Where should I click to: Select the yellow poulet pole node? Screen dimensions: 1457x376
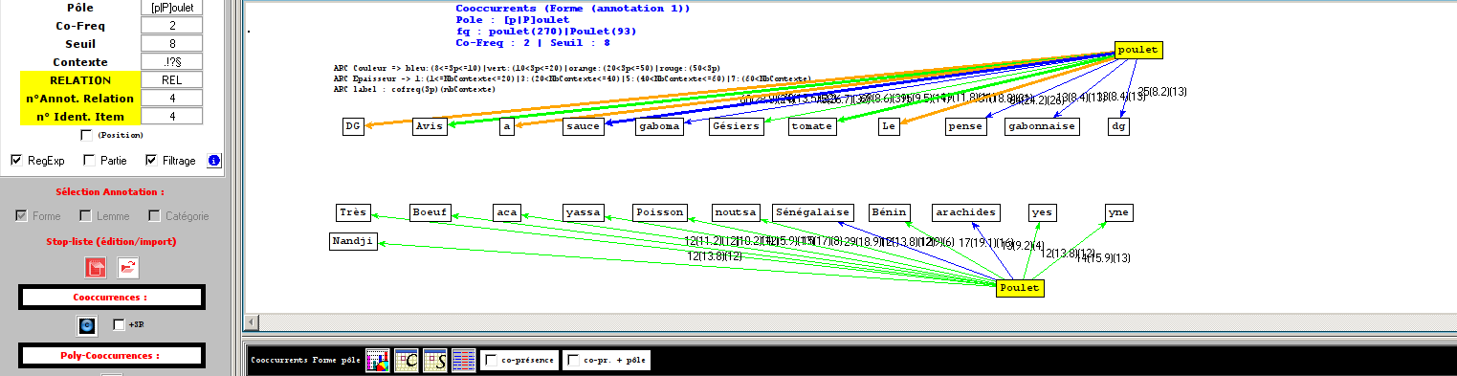[x=1138, y=51]
